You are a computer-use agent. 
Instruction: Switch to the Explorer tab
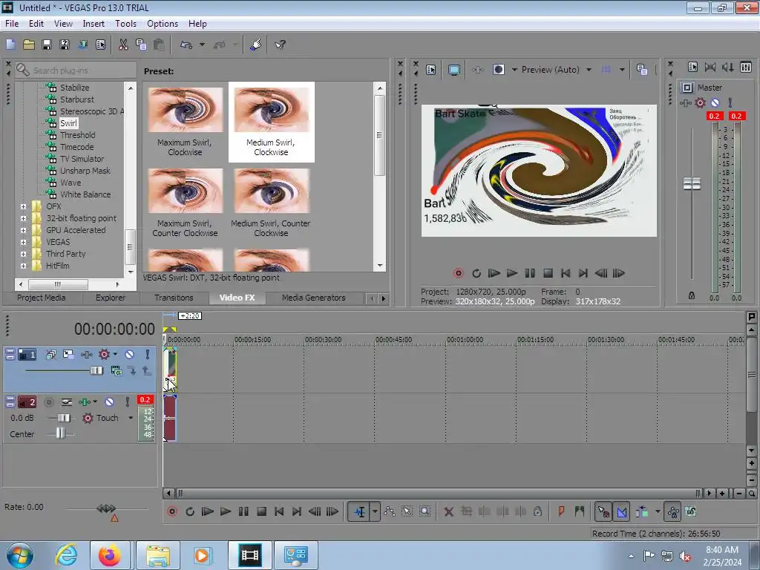(x=110, y=298)
